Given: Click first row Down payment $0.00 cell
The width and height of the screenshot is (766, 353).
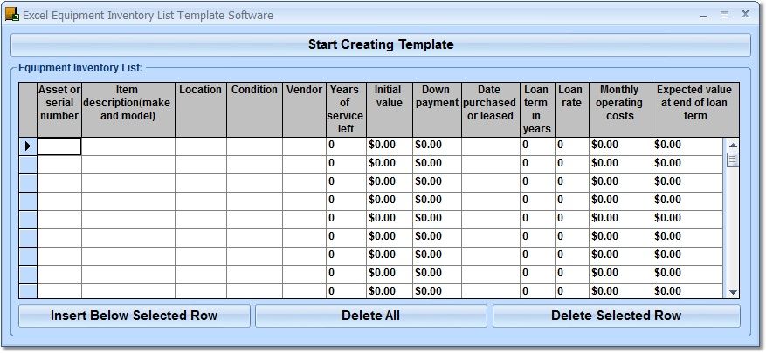Looking at the screenshot, I should coord(438,146).
